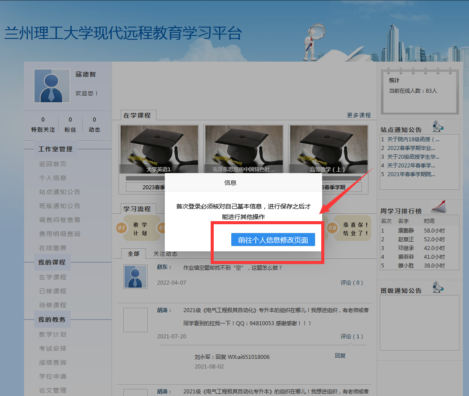The width and height of the screenshot is (469, 396).
Task: Click the orange 01 step badge
Action: point(121,228)
